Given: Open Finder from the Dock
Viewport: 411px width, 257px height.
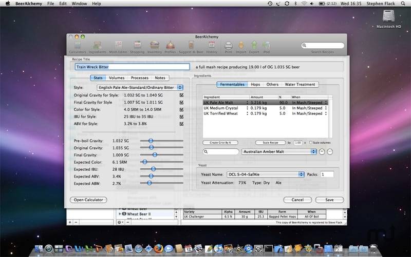Looking at the screenshot, I should [39, 249].
